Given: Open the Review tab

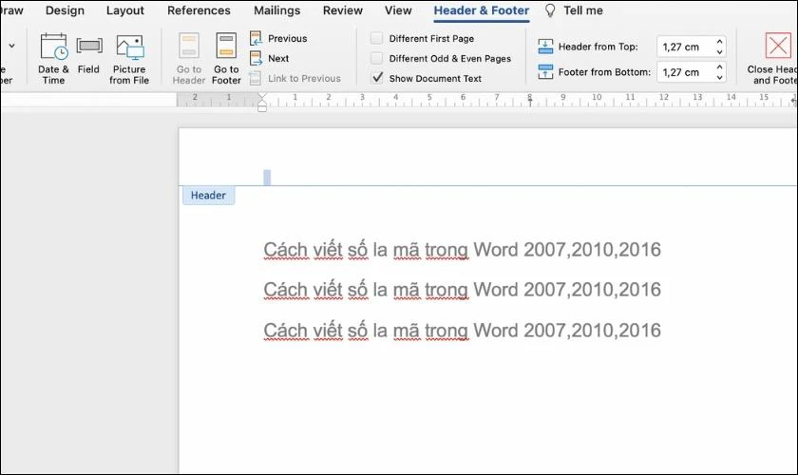Looking at the screenshot, I should coord(343,10).
